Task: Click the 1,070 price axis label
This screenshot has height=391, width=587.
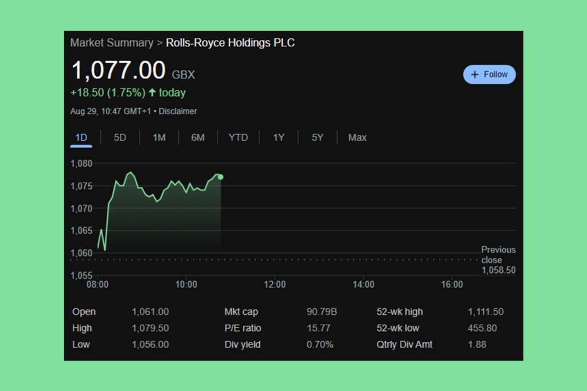Action: tap(81, 208)
